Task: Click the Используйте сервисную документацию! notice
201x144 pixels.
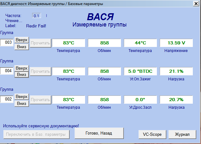Action: 41,126
